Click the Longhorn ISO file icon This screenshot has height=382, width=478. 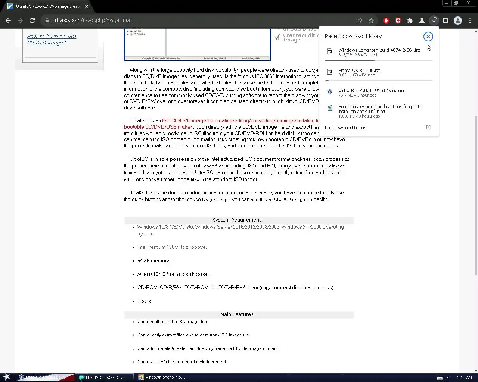coord(330,52)
